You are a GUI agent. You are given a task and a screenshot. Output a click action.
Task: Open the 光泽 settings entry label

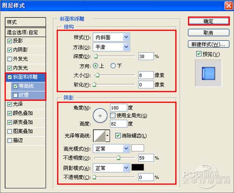(18, 104)
